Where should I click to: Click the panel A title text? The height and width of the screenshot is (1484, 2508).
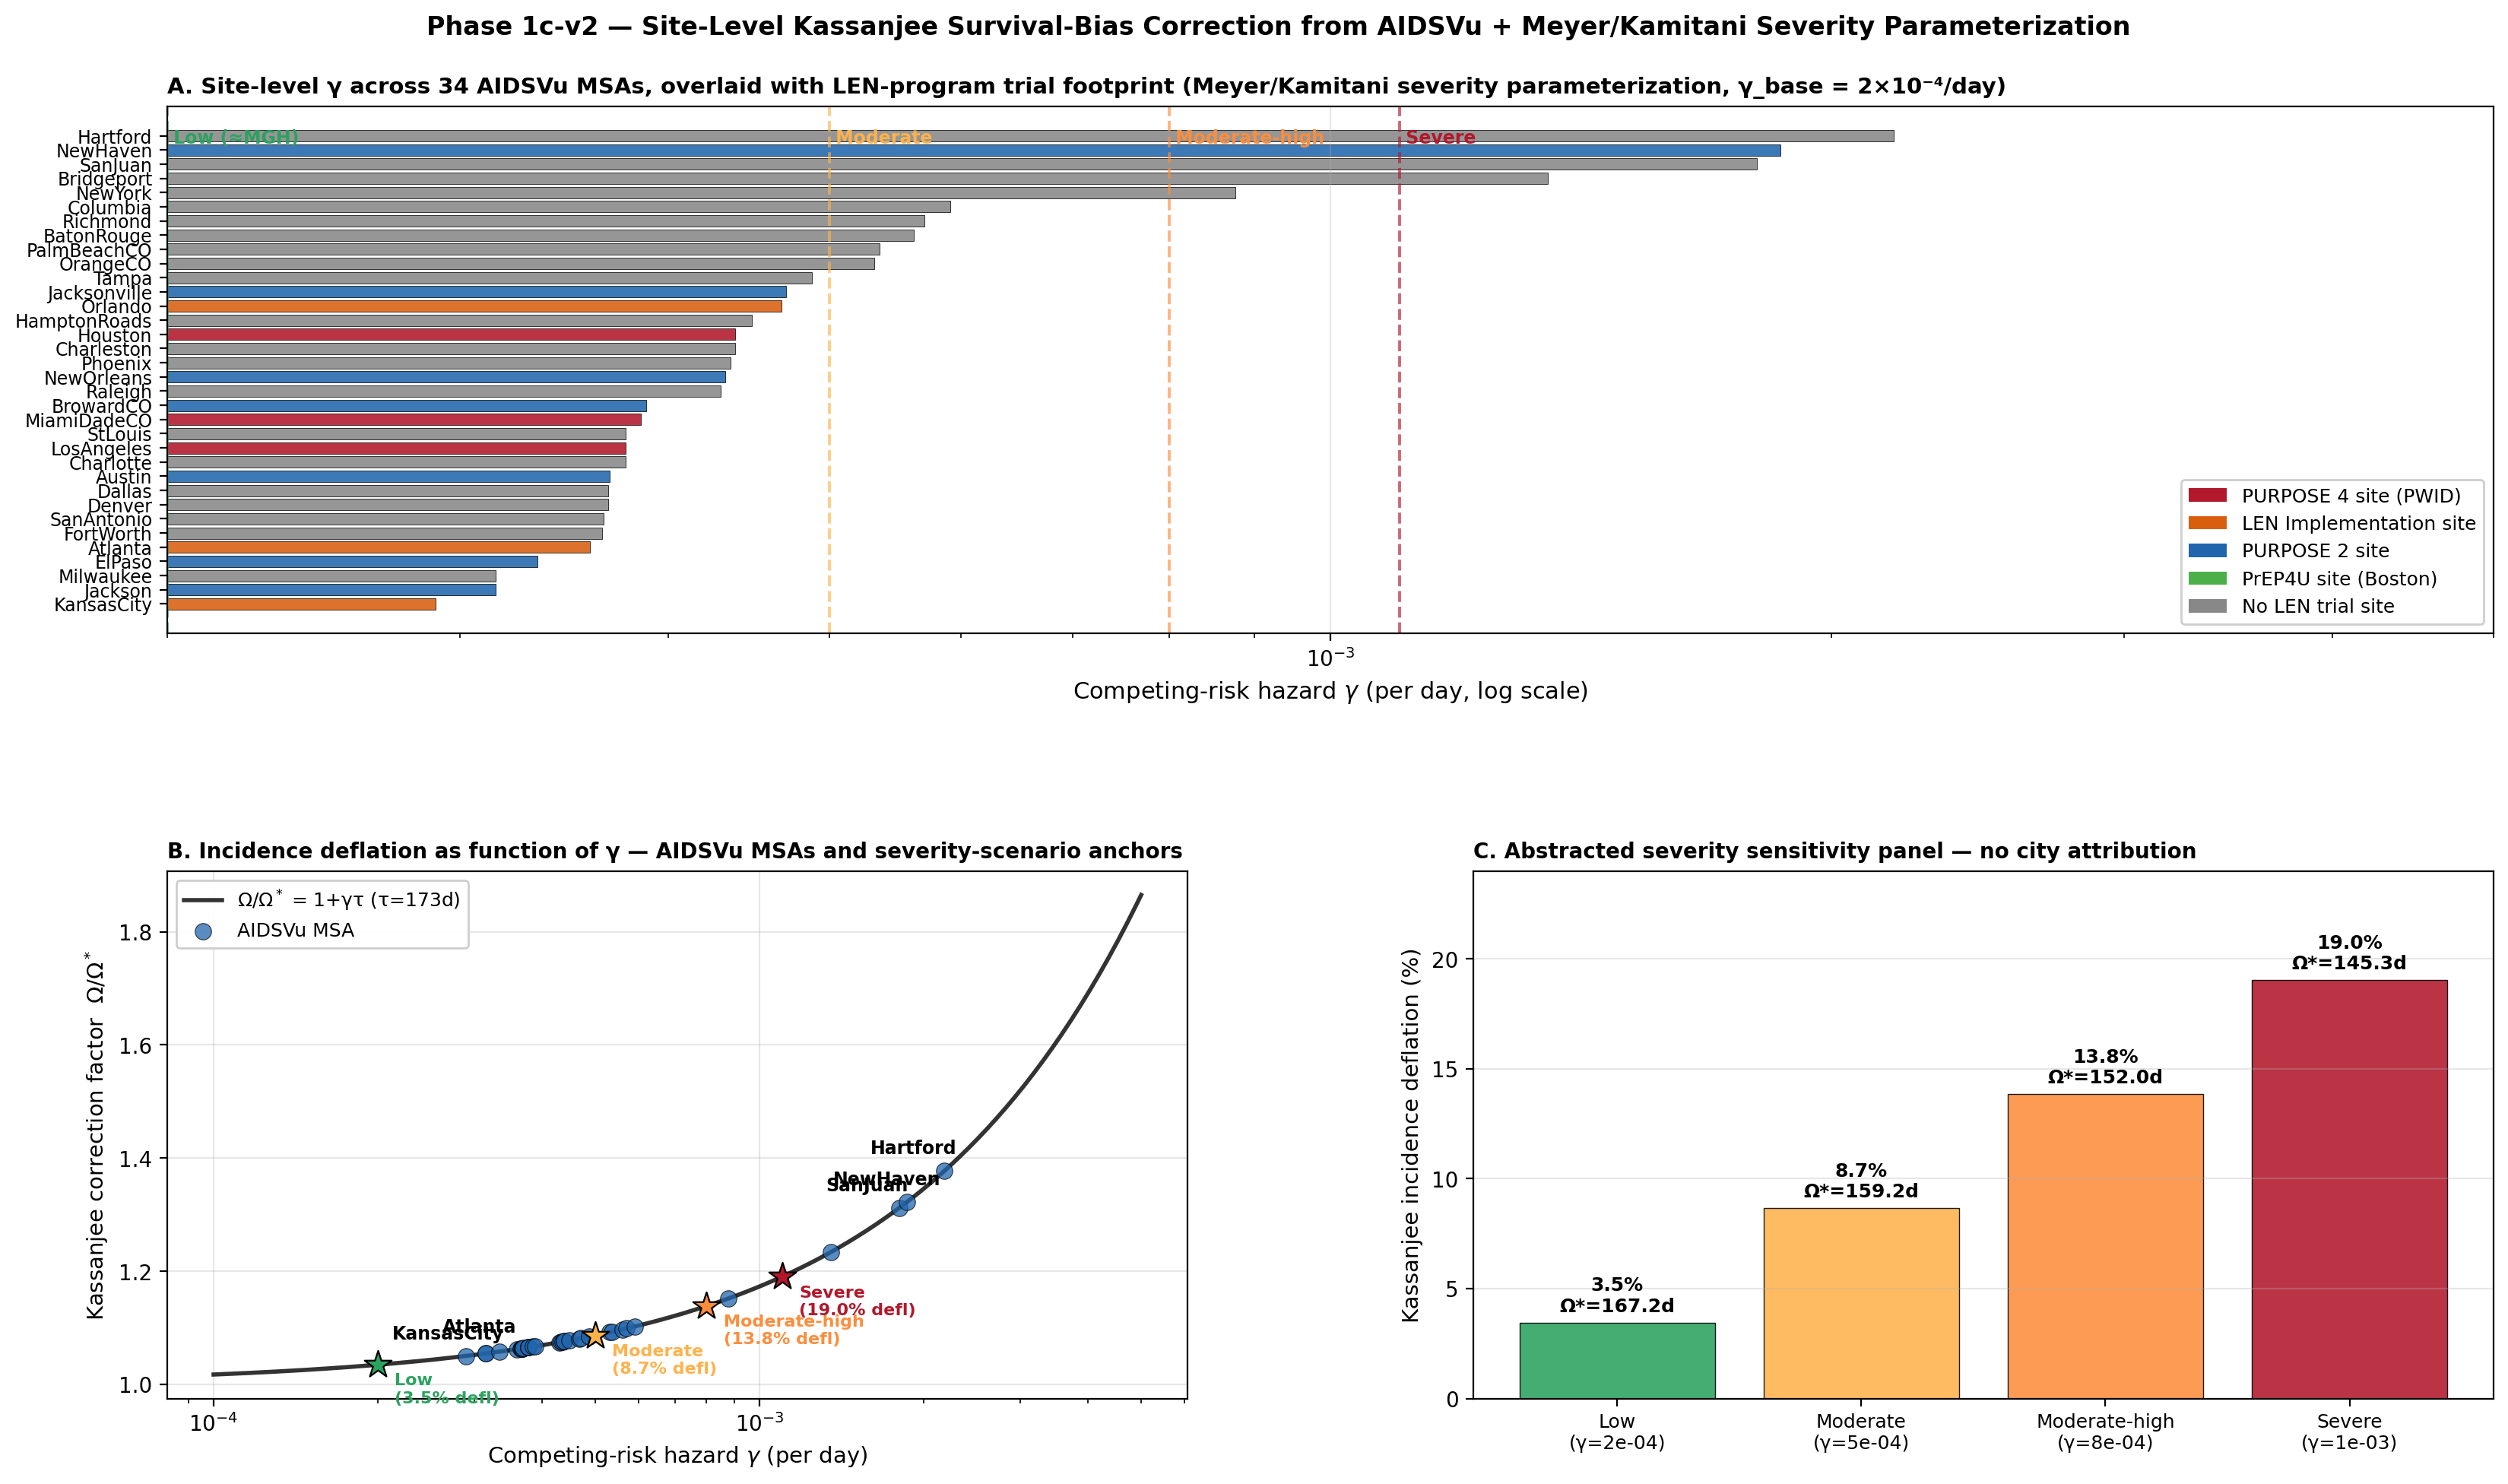coord(1086,87)
